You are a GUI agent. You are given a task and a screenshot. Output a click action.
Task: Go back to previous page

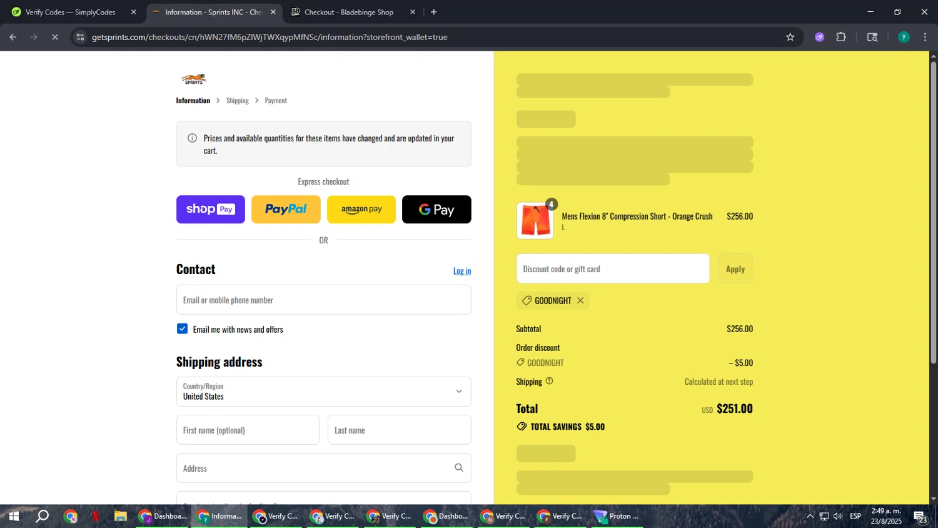pyautogui.click(x=13, y=37)
